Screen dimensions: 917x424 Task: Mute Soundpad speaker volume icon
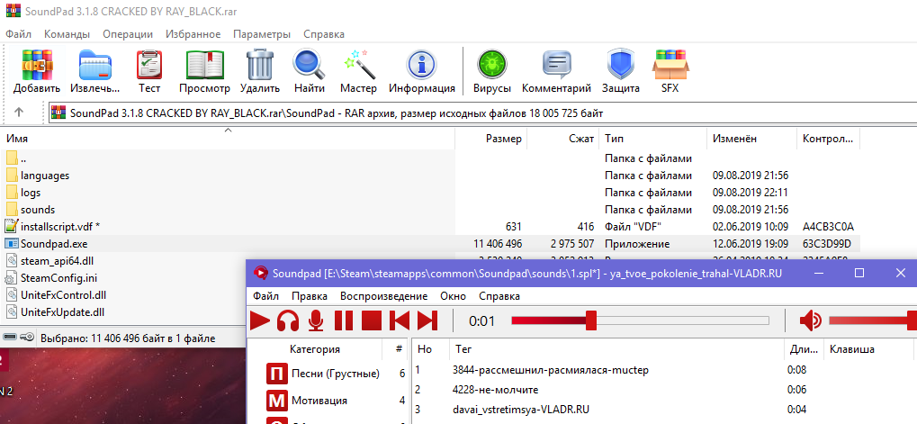[x=811, y=320]
